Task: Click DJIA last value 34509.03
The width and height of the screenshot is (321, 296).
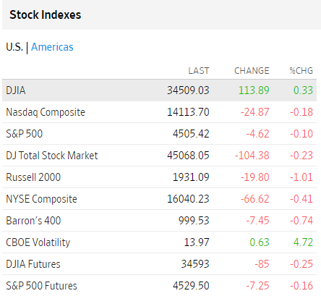Action: [188, 90]
